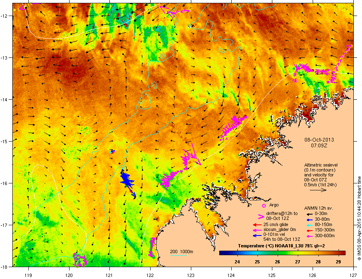Click the 300-600m depth label

[325, 236]
